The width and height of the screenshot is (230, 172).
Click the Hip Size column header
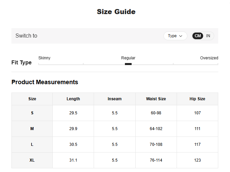(197, 99)
